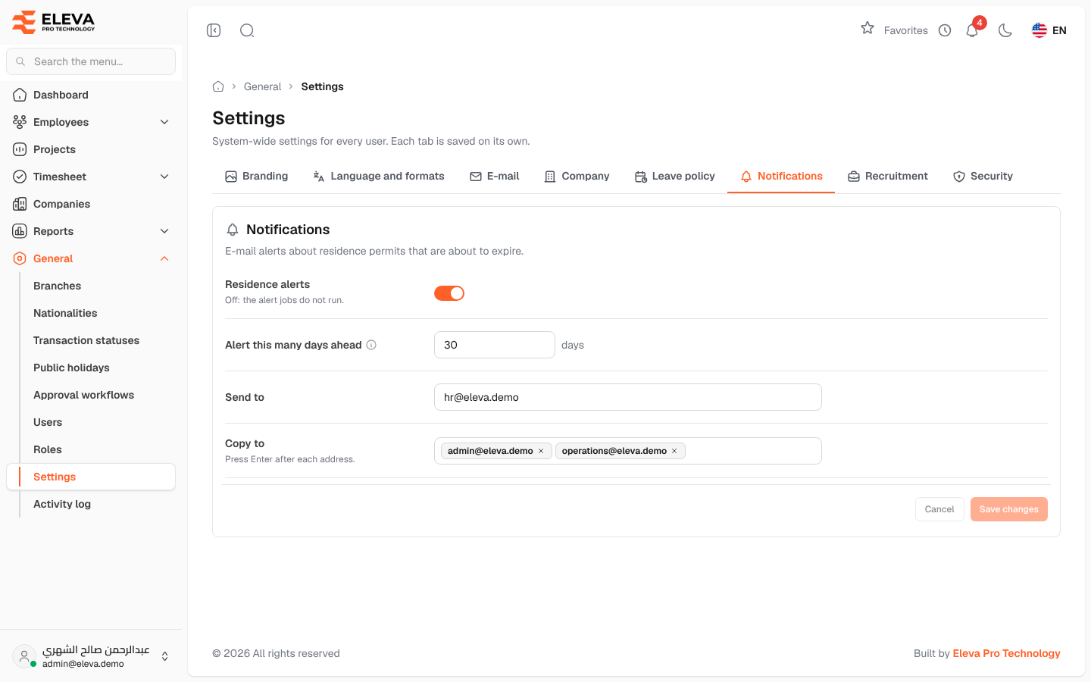Remove admin@eleva.demo from Copy to
The width and height of the screenshot is (1091, 682).
click(541, 451)
